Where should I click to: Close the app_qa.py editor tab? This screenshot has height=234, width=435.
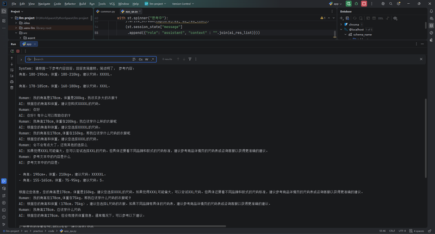(x=140, y=11)
